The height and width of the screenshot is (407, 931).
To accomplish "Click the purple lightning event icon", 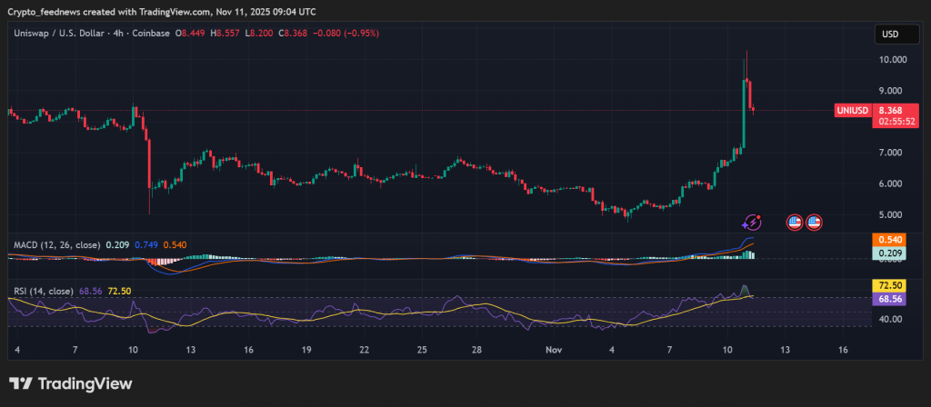I will tap(752, 221).
